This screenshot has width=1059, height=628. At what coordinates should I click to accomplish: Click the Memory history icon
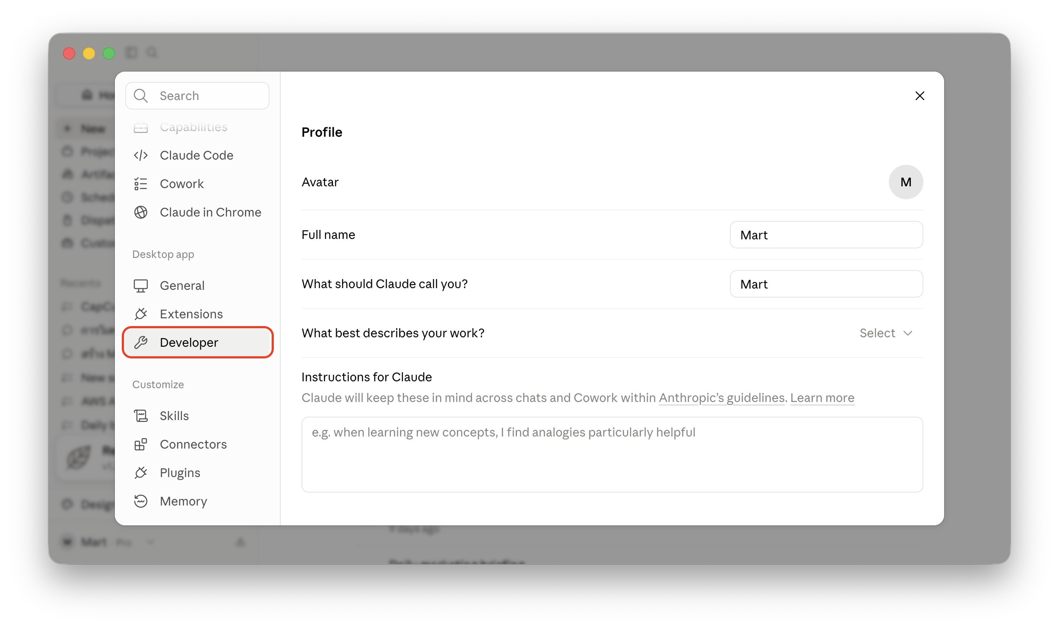pyautogui.click(x=141, y=501)
